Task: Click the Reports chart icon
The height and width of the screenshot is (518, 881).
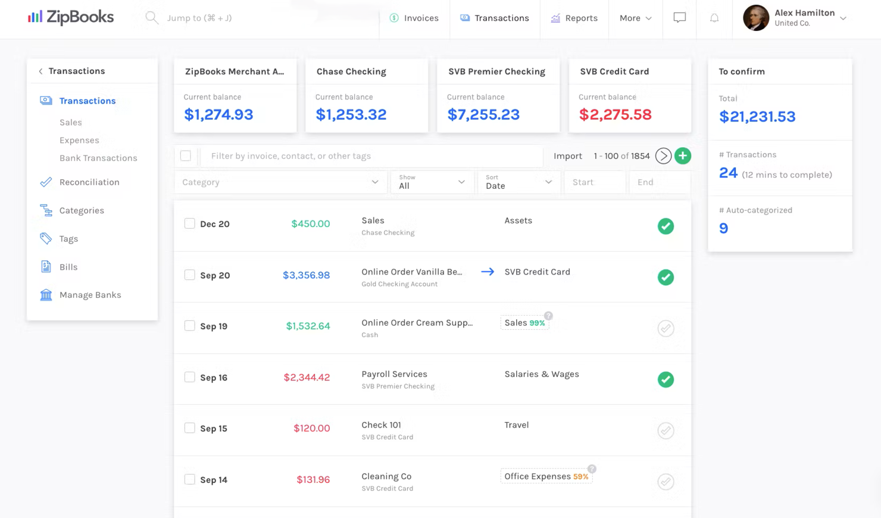Action: [x=555, y=18]
